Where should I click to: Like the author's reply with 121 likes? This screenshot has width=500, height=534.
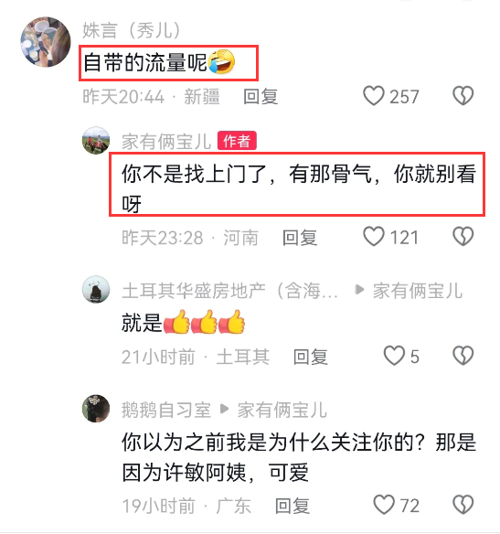pyautogui.click(x=373, y=236)
